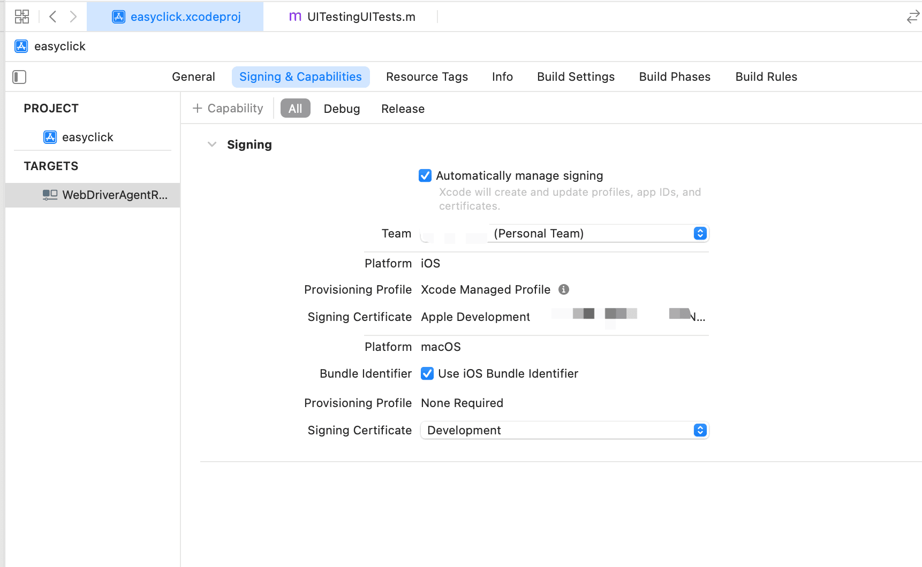Go back with the left chevron arrow

tap(52, 17)
